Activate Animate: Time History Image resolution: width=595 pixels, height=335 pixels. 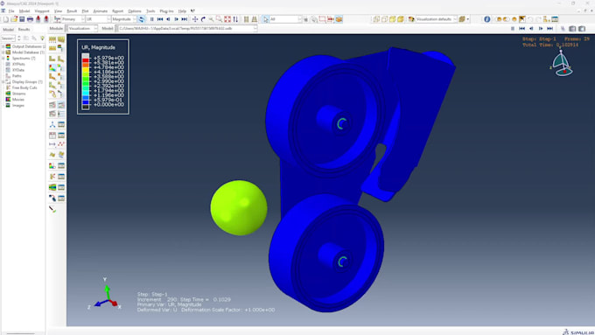[x=60, y=105]
